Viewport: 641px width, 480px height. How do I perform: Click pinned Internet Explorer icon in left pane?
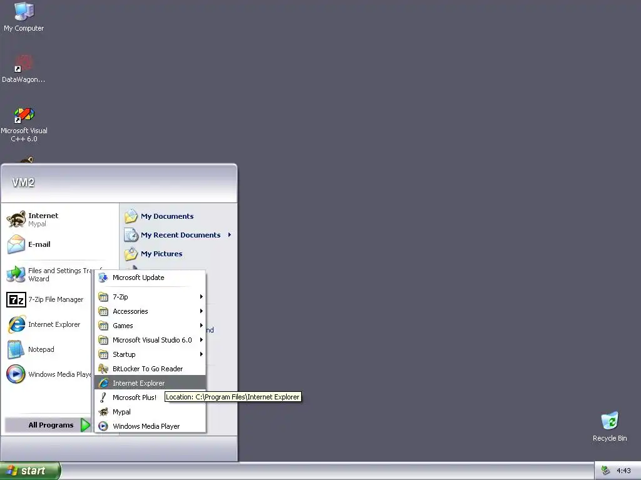click(x=16, y=324)
